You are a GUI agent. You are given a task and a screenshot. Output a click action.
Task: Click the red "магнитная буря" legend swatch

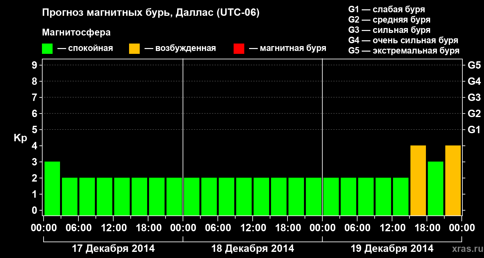tap(239, 49)
